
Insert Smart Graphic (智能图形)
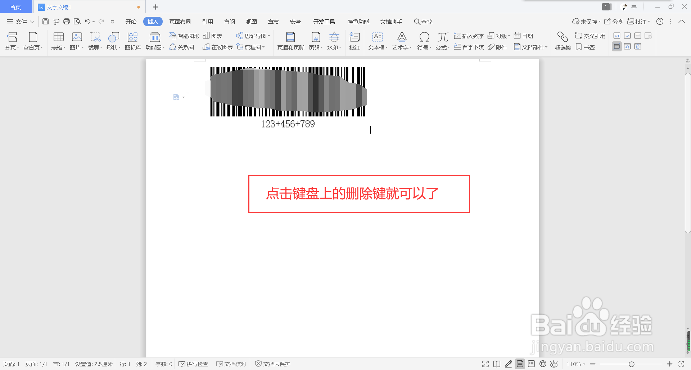click(x=184, y=36)
